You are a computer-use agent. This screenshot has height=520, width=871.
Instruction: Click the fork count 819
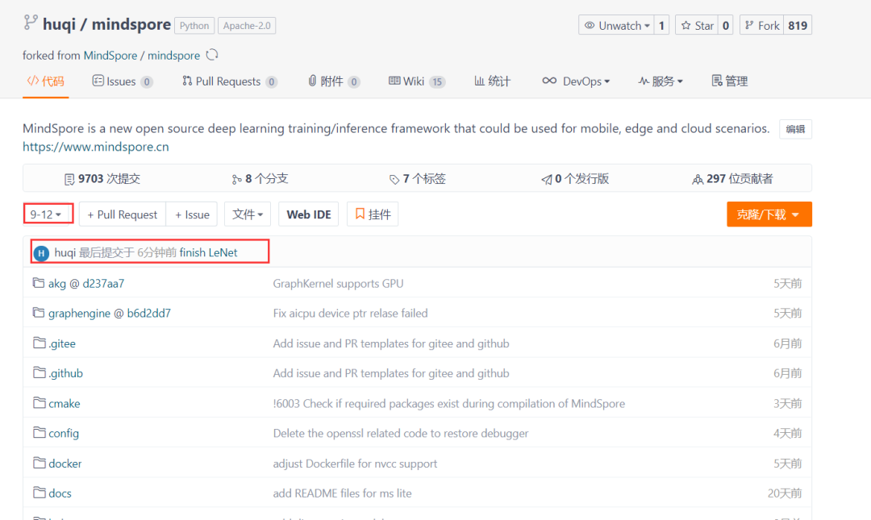pyautogui.click(x=798, y=26)
